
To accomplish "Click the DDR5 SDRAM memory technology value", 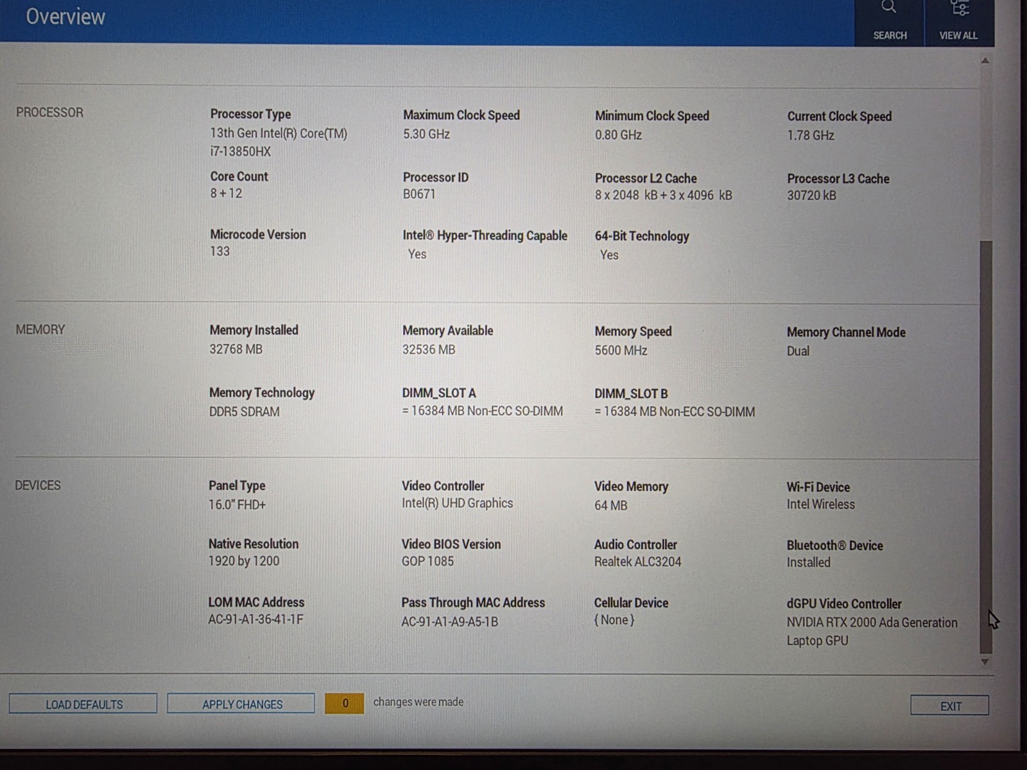I will tap(244, 411).
